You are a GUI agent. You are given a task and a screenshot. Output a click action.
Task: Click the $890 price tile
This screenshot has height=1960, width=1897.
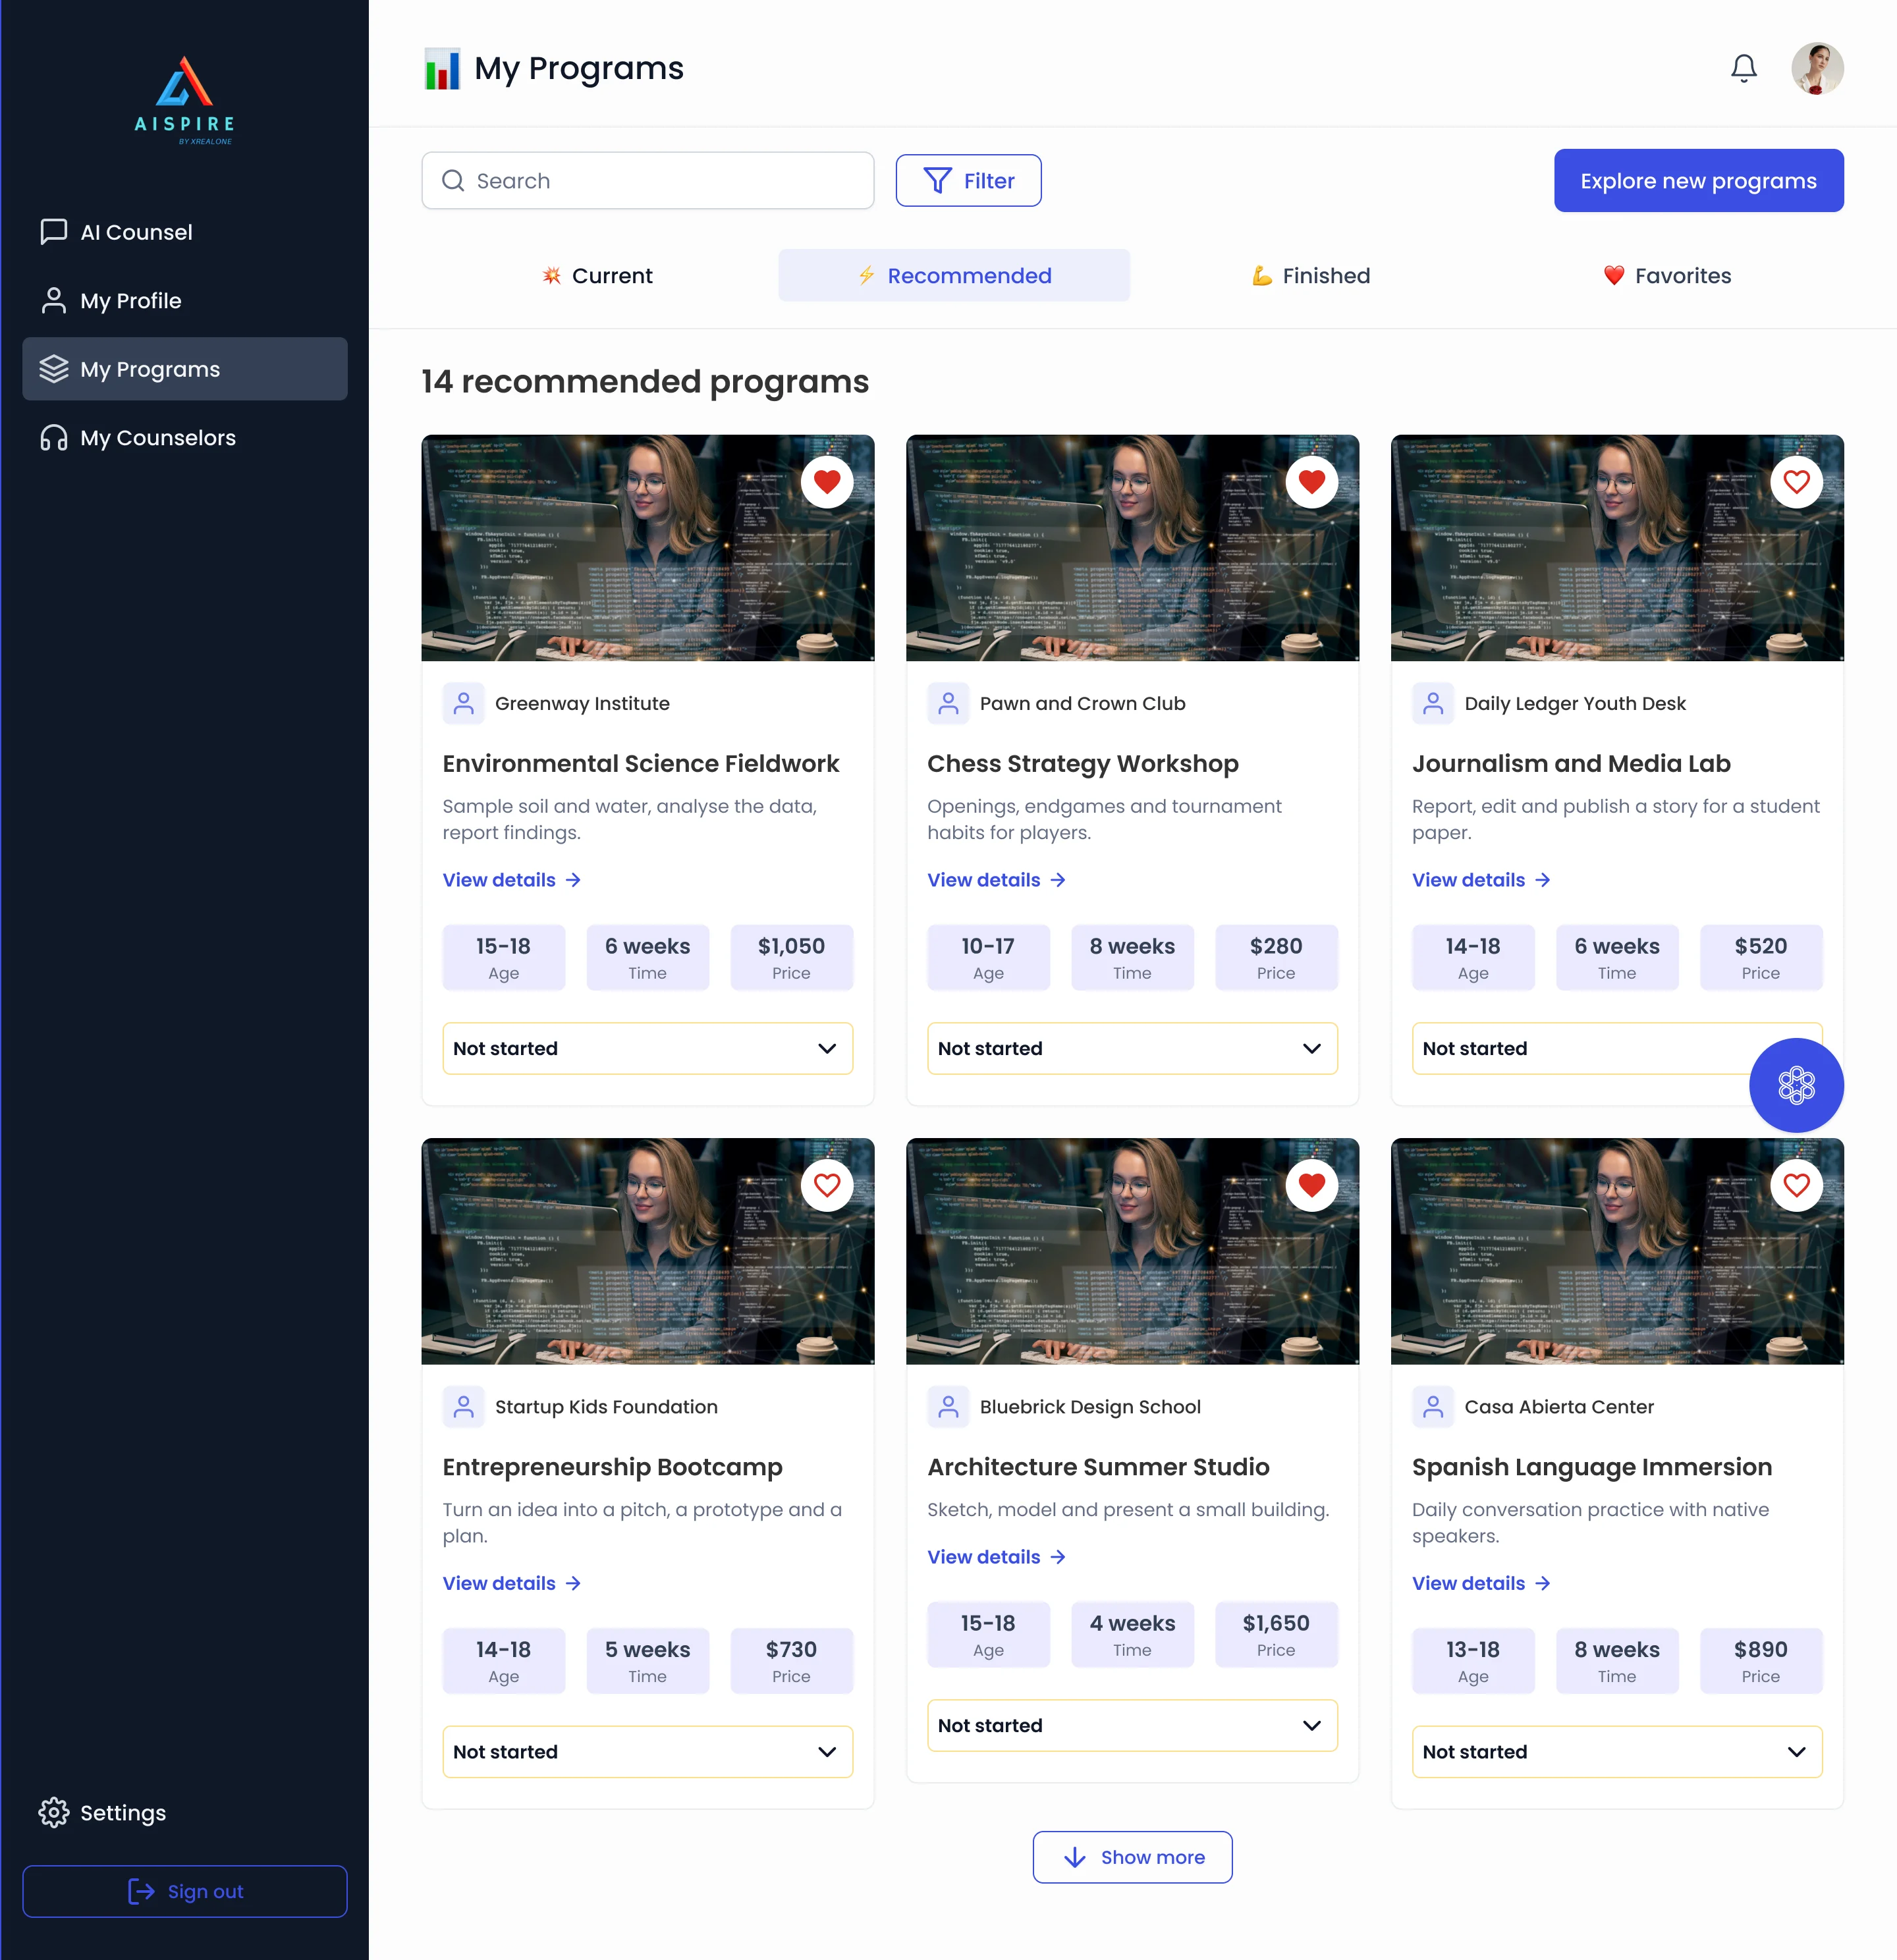pos(1760,1661)
